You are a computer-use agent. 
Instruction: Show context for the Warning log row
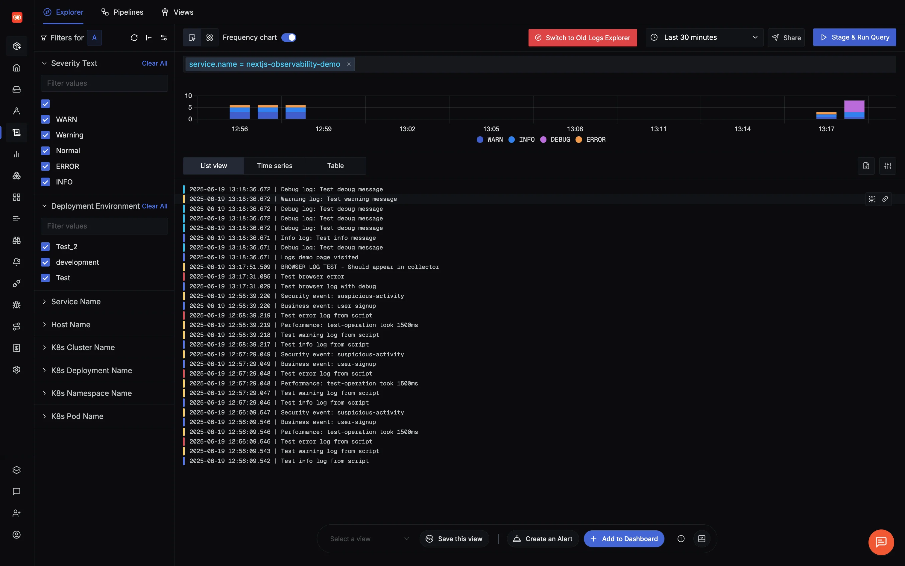point(872,199)
